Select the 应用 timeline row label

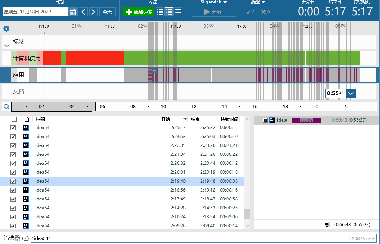(19, 75)
